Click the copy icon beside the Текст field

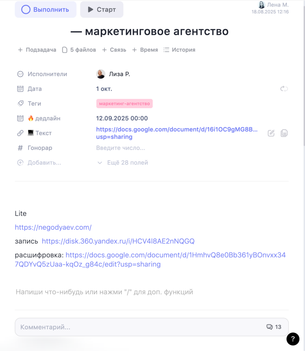click(x=284, y=133)
